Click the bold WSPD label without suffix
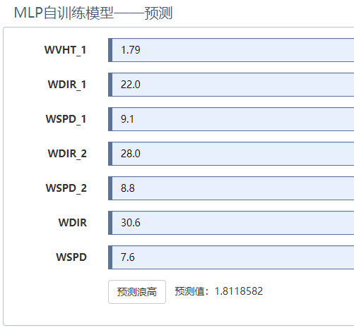Screen dimensions: 354x330 tap(71, 257)
